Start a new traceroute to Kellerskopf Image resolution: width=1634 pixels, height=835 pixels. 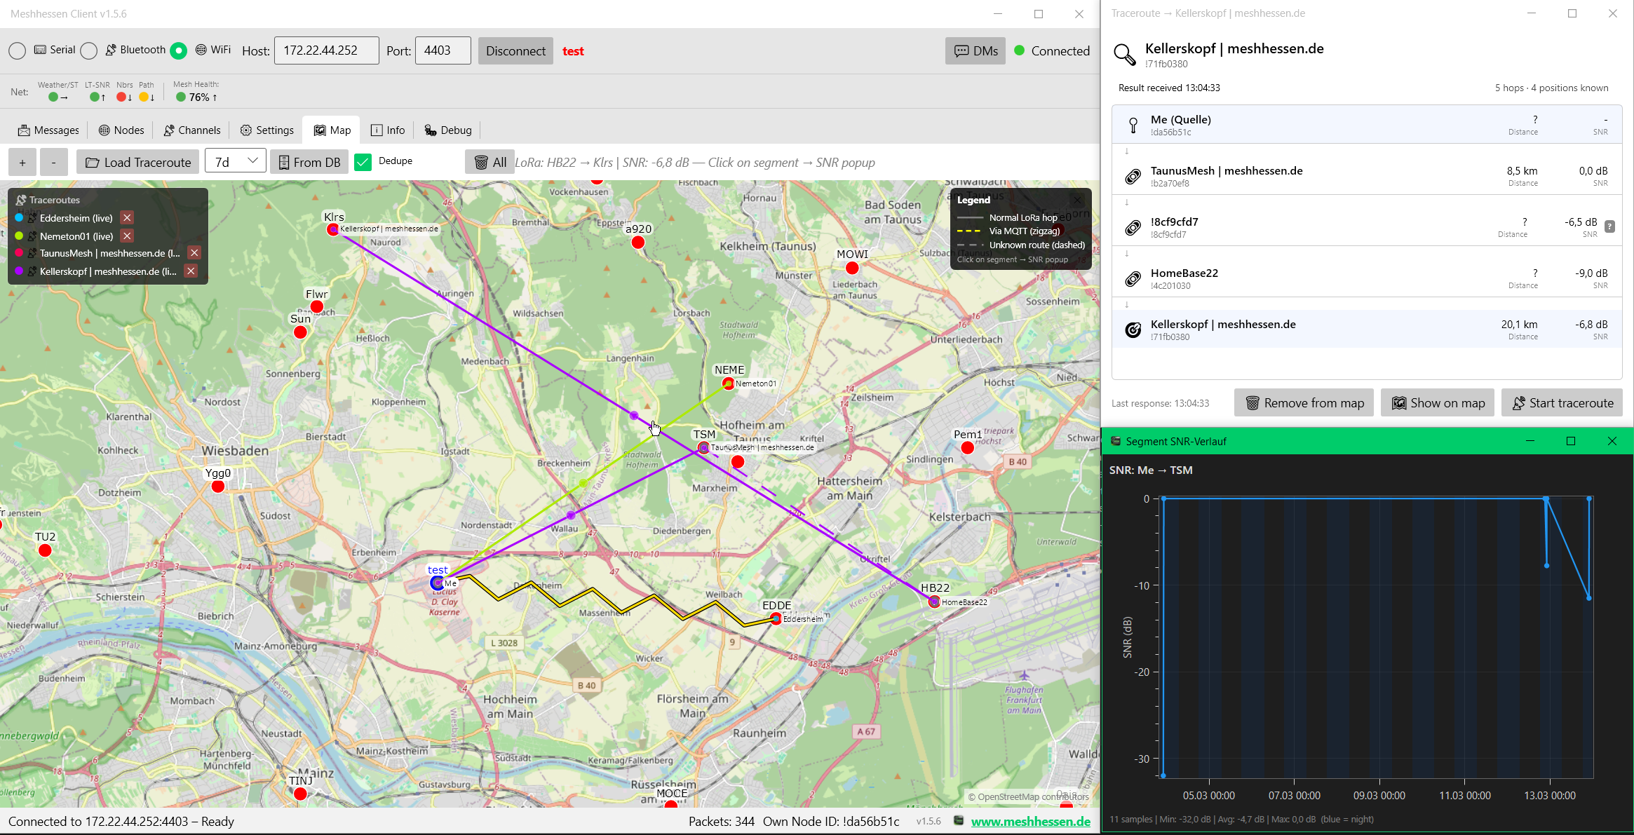(1562, 402)
